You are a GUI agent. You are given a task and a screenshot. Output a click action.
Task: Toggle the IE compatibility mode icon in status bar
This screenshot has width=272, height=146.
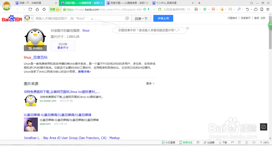tap(239, 142)
